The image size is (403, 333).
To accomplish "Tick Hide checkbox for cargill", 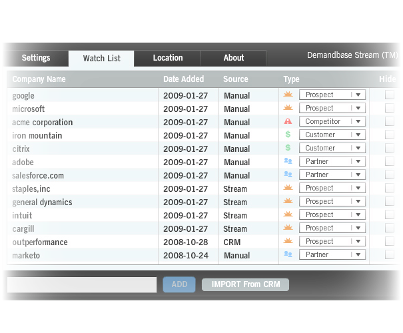I will 390,228.
